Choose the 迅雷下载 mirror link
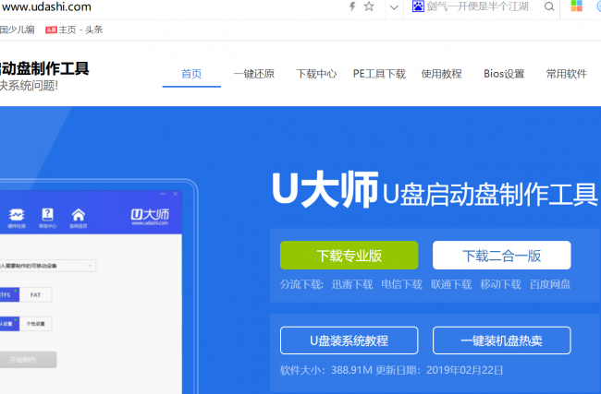Viewport: 601px width, 394px height. [352, 284]
